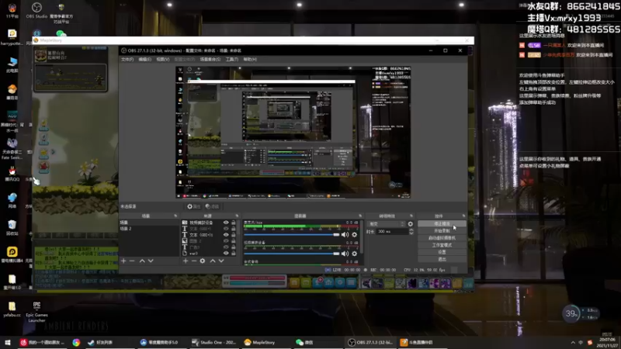Screen dimensions: 621x349
Task: Enable 工作室模式 in controls
Action: (x=442, y=245)
